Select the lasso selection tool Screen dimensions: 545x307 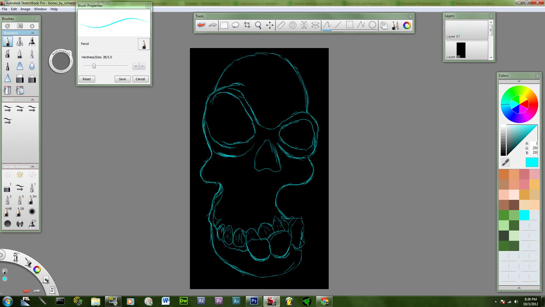tap(236, 25)
